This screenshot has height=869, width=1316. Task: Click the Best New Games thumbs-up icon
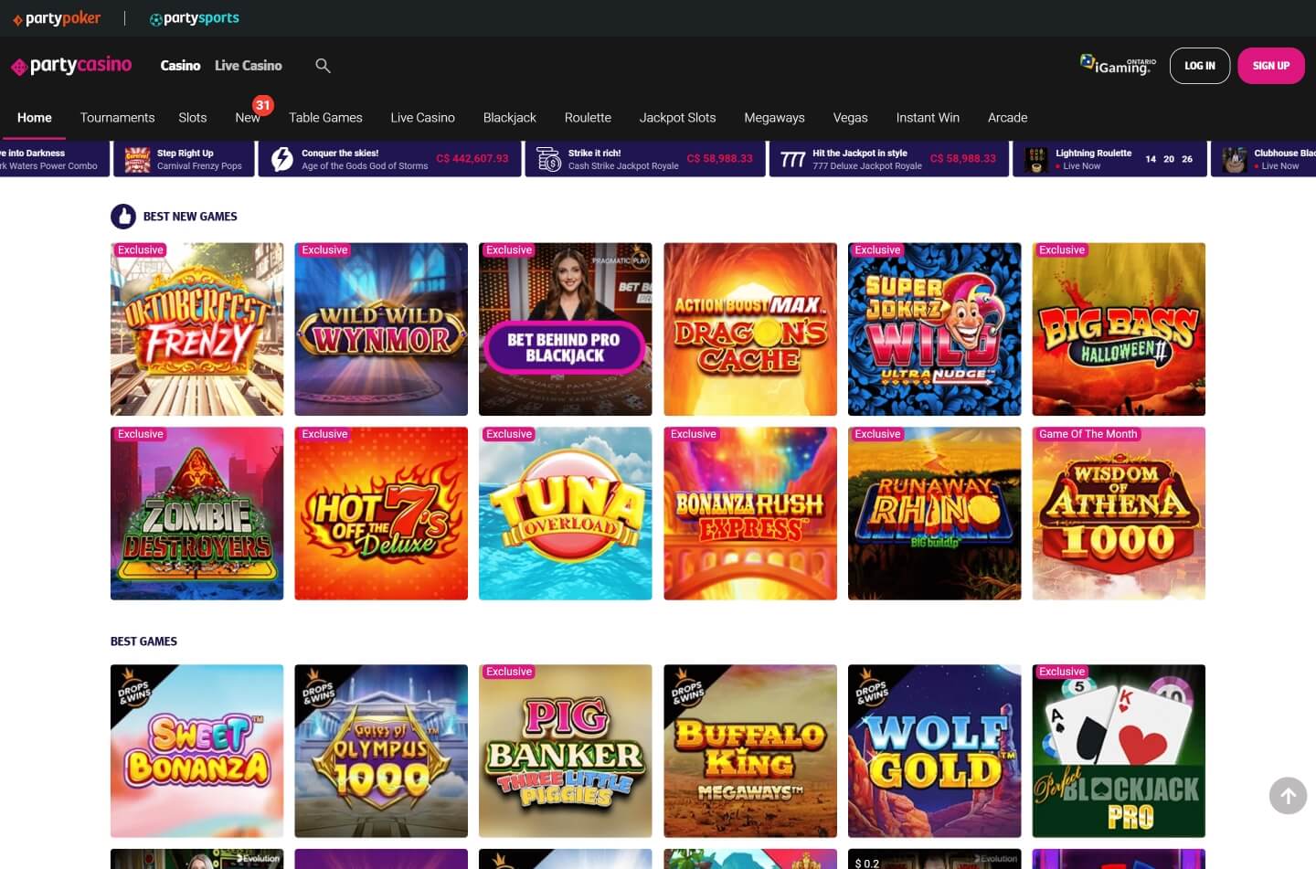point(123,217)
